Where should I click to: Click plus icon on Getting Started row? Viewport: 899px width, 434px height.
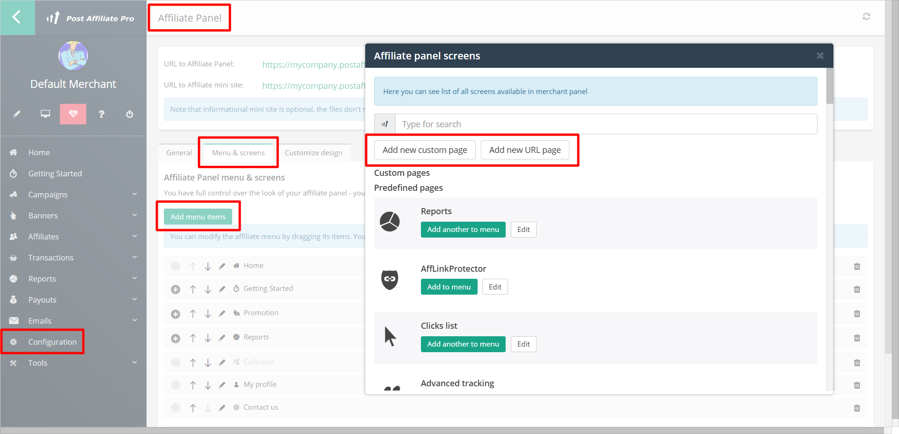pyautogui.click(x=176, y=289)
